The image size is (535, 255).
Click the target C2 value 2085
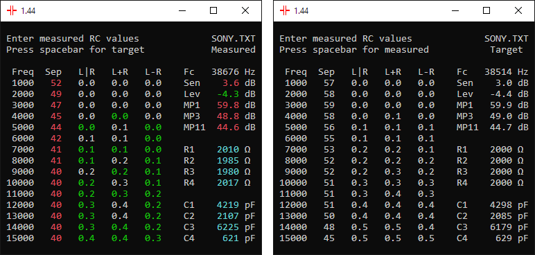(x=501, y=216)
